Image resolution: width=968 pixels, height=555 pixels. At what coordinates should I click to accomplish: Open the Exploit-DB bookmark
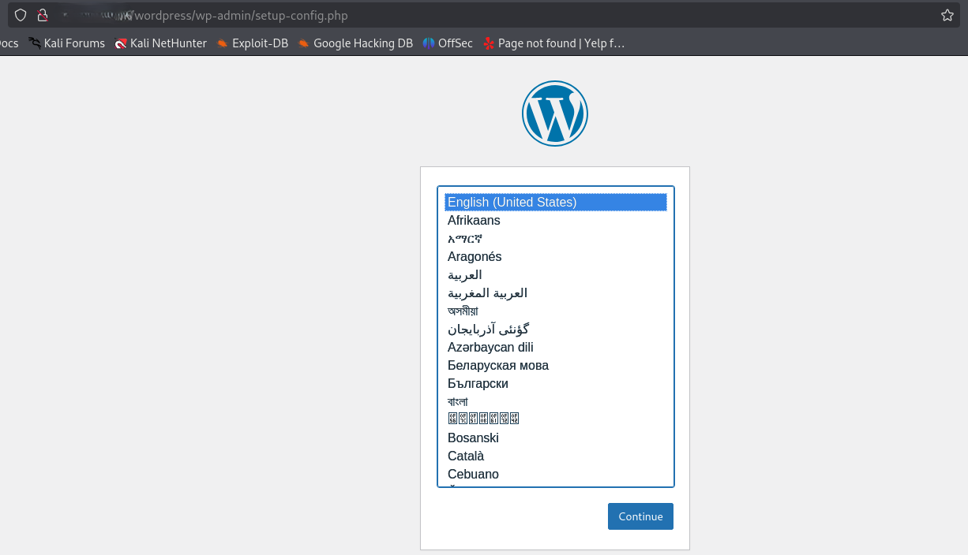tap(252, 43)
